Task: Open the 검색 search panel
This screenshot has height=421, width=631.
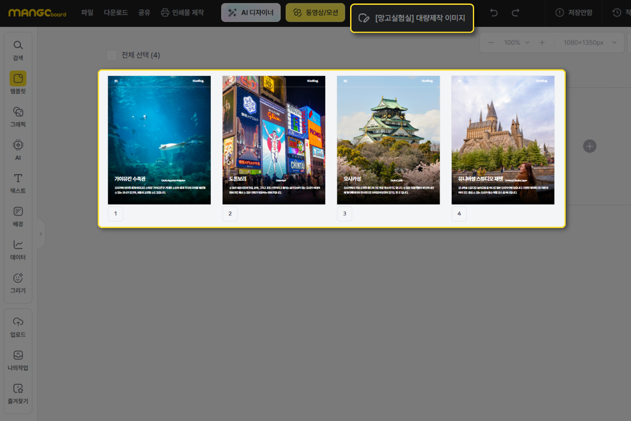Action: (x=18, y=51)
